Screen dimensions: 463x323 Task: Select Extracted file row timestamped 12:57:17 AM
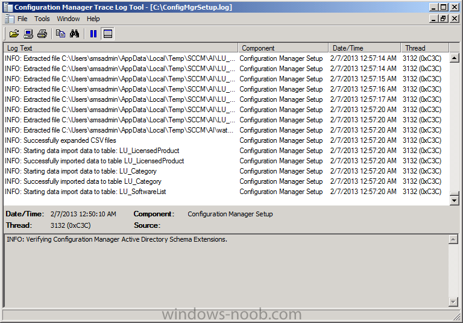(226, 99)
